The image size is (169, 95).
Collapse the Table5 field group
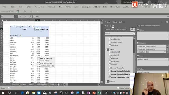click(x=106, y=50)
